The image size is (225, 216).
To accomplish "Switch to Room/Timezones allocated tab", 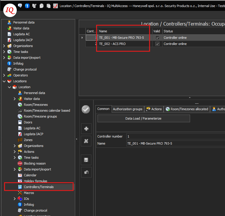I will tap(187, 109).
